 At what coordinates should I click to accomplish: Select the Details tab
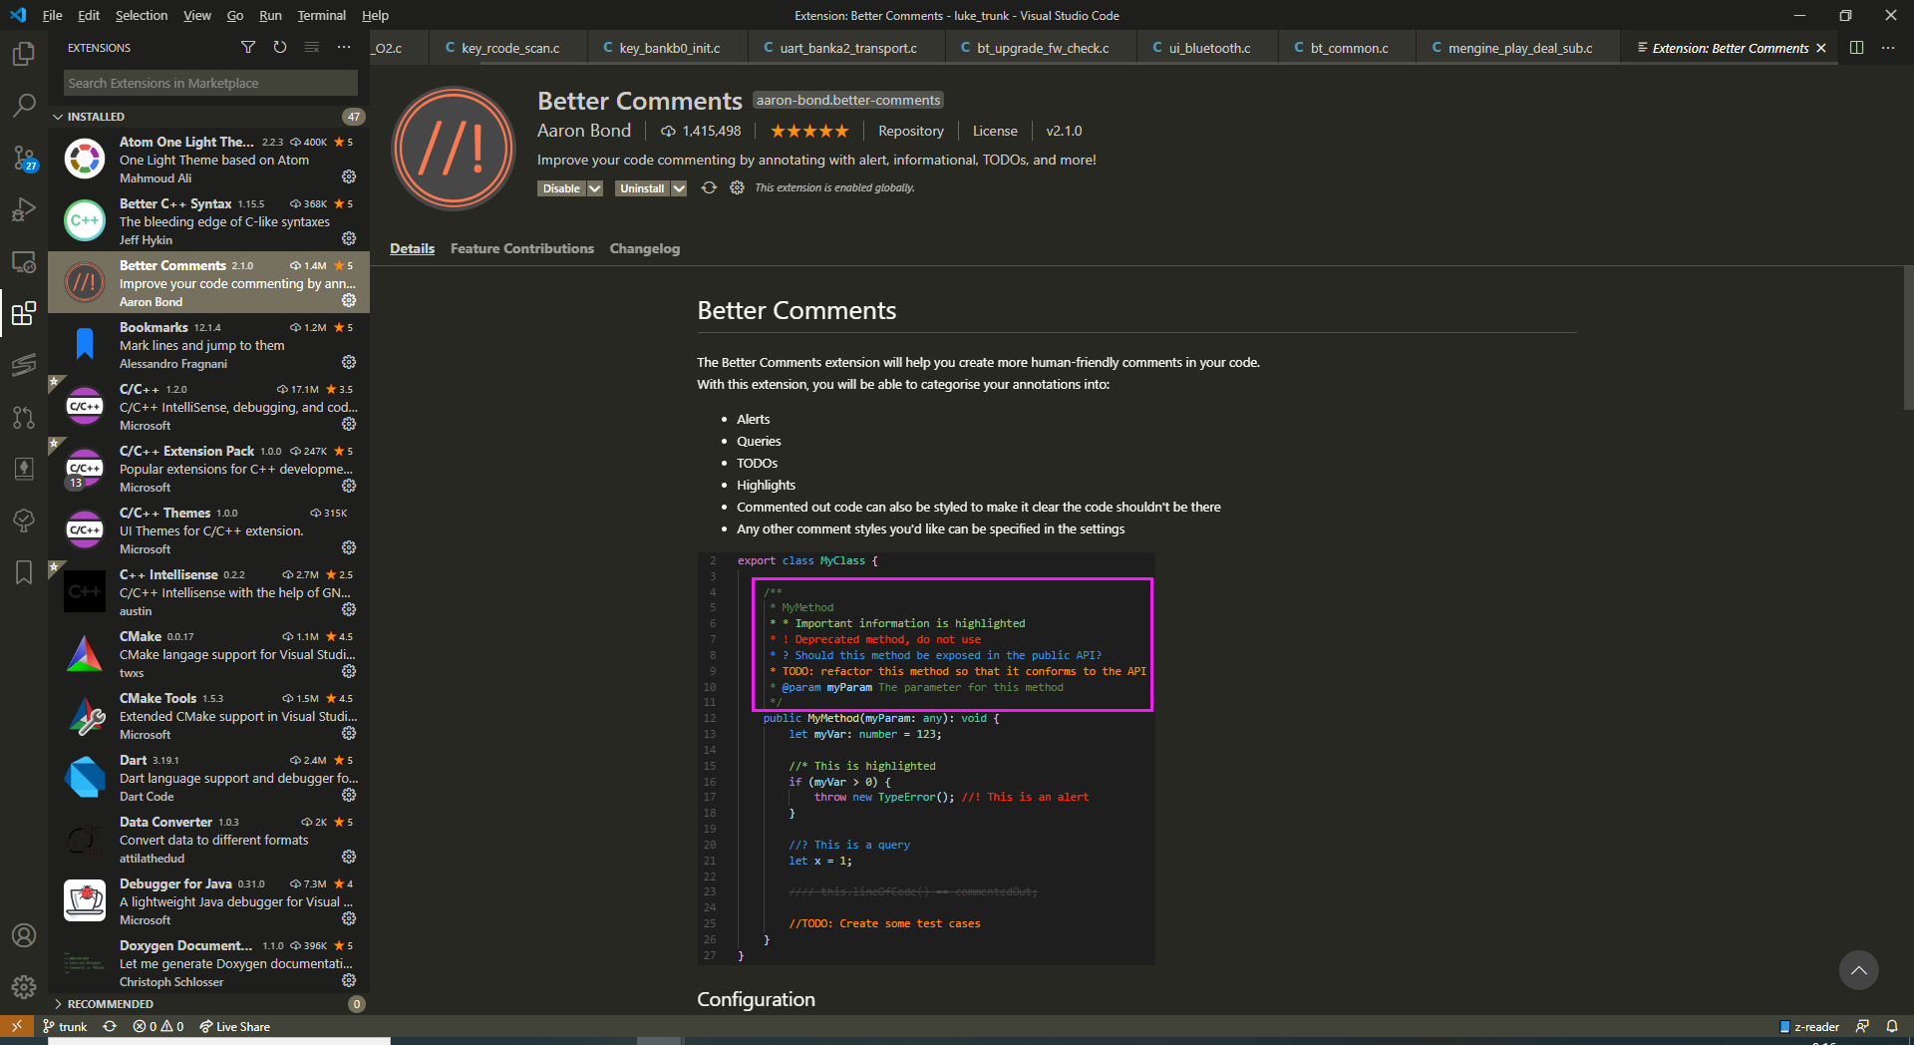pos(412,248)
